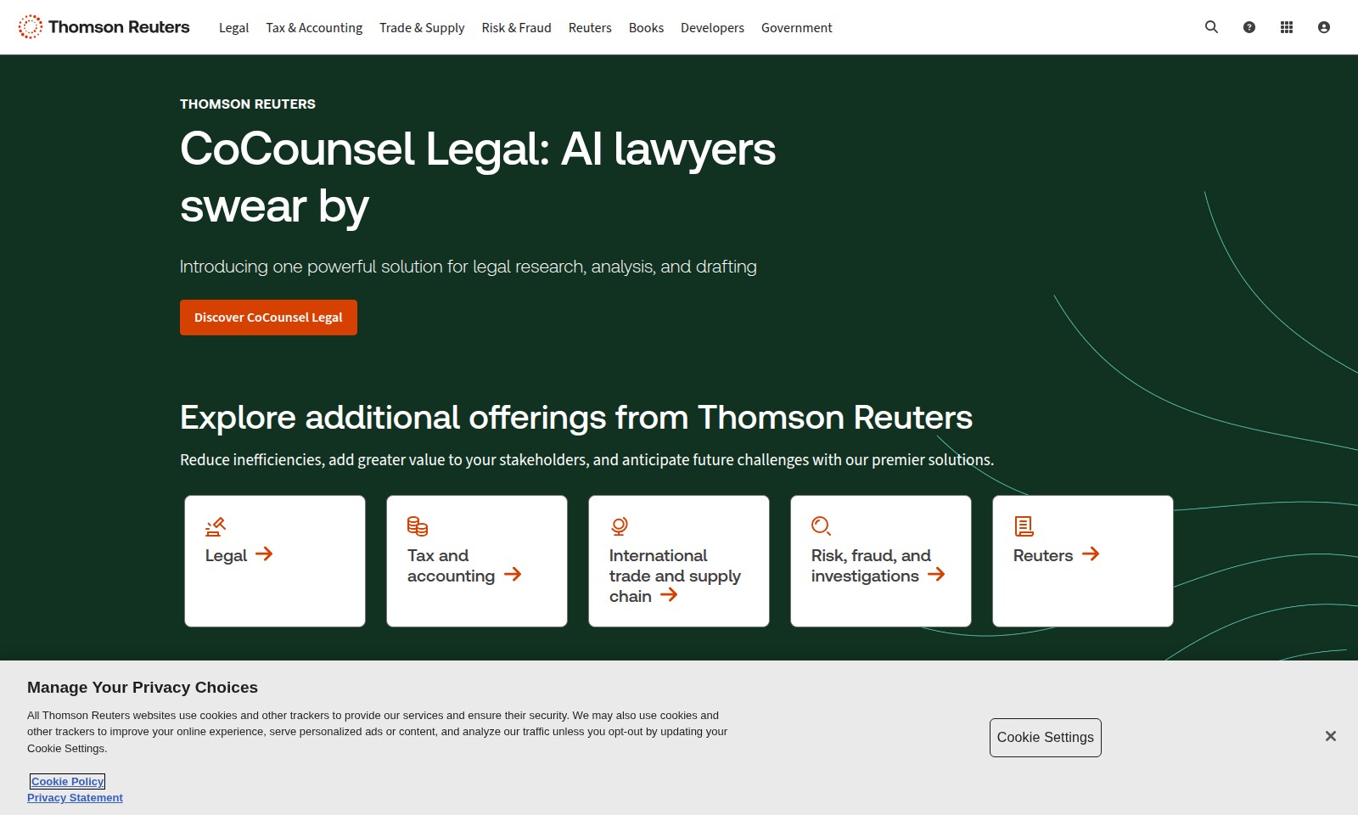This screenshot has width=1358, height=815.
Task: Open Risk, fraud, and investigations card
Action: 881,561
